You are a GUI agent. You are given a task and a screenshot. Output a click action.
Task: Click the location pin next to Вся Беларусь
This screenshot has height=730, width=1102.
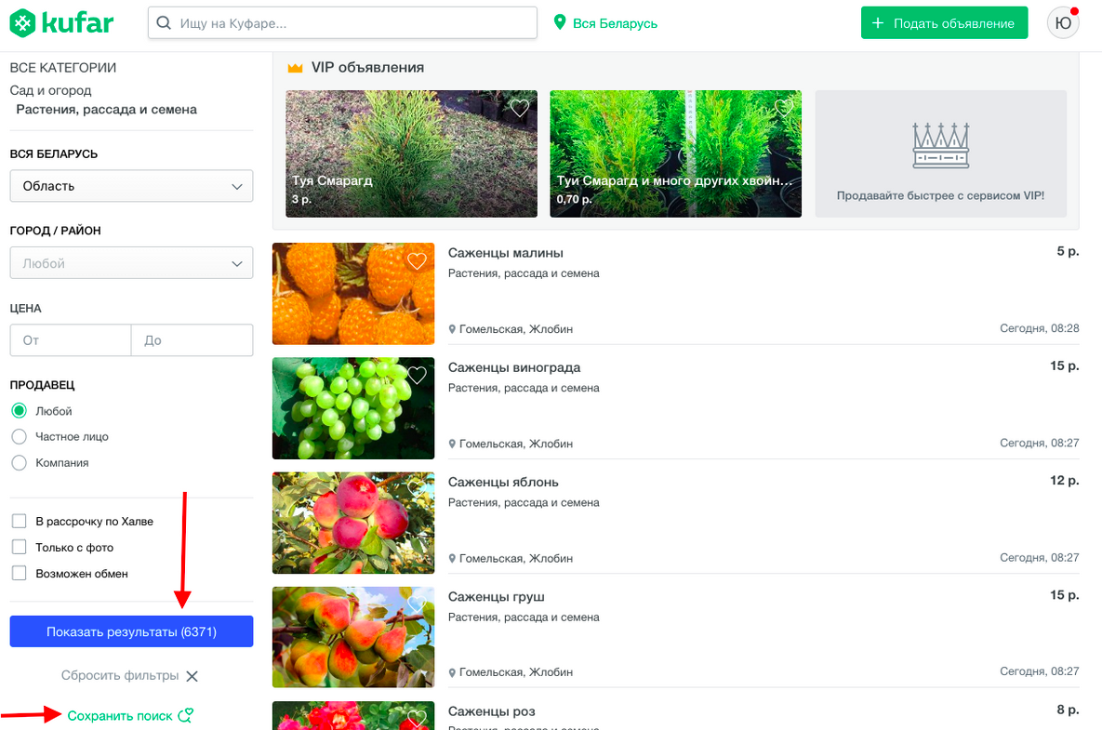(x=560, y=22)
